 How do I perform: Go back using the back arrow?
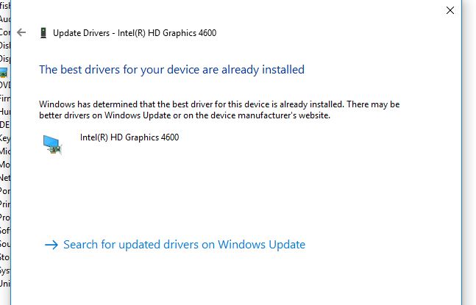21,32
